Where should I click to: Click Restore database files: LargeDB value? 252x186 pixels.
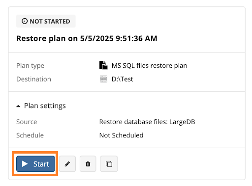point(147,122)
